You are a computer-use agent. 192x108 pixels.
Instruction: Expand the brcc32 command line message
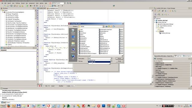pos(1,94)
